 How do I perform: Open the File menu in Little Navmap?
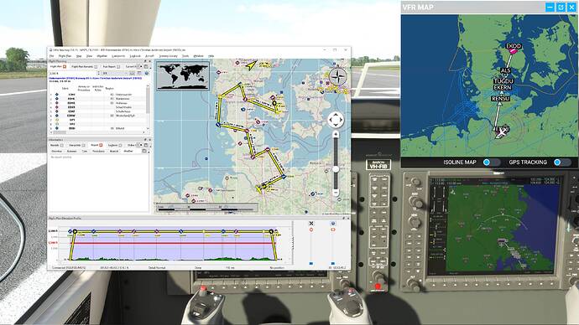click(52, 56)
